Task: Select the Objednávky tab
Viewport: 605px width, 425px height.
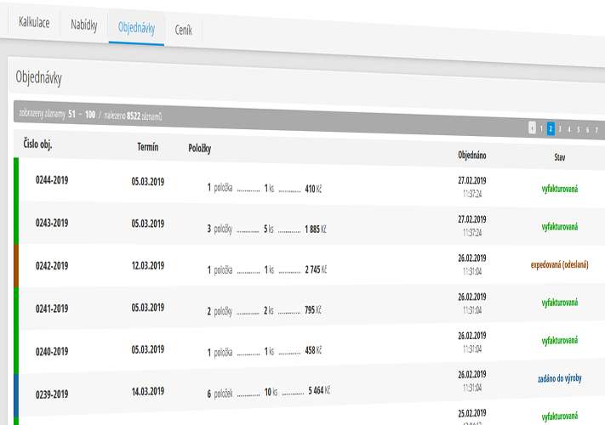Action: click(x=136, y=28)
